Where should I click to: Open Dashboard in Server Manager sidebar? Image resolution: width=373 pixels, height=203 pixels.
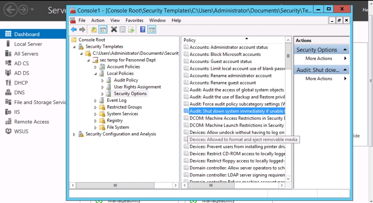click(x=33, y=34)
